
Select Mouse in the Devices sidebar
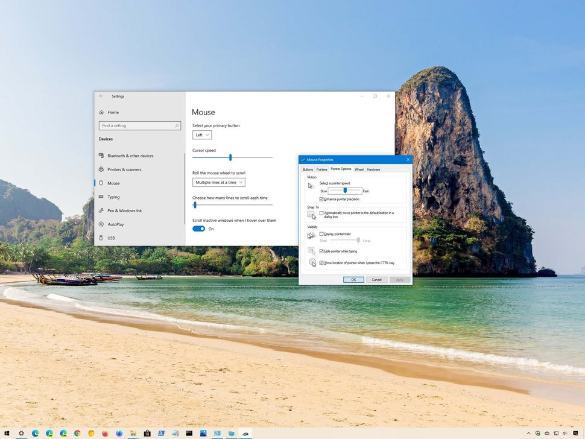coord(113,183)
